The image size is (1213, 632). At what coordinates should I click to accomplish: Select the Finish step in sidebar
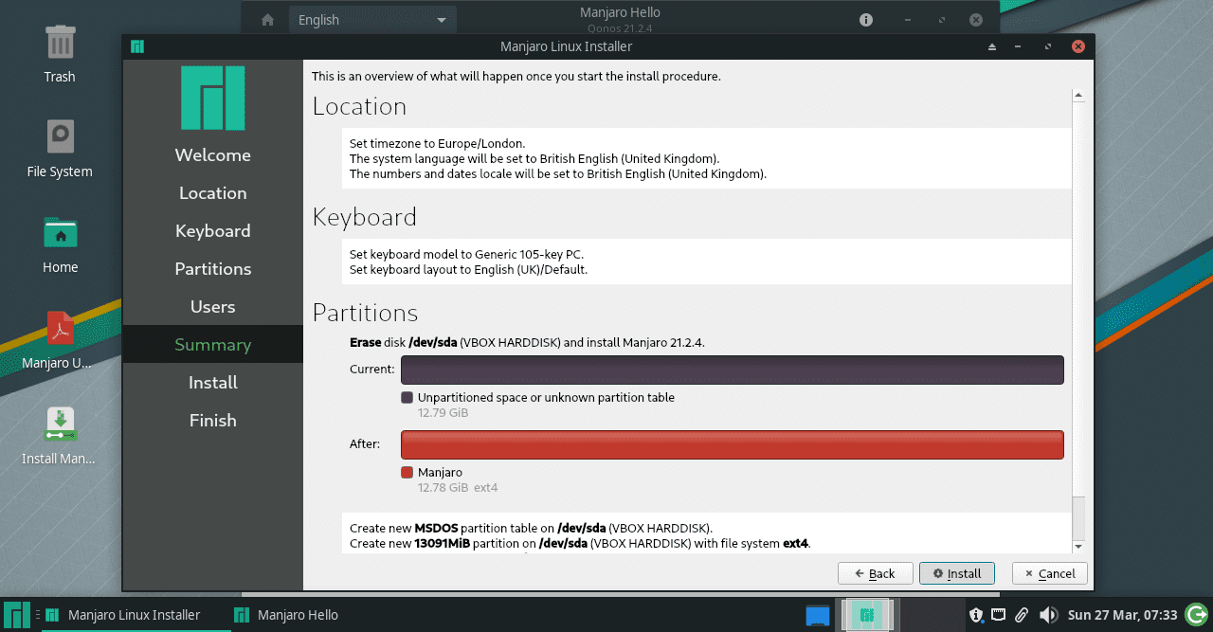pyautogui.click(x=213, y=421)
